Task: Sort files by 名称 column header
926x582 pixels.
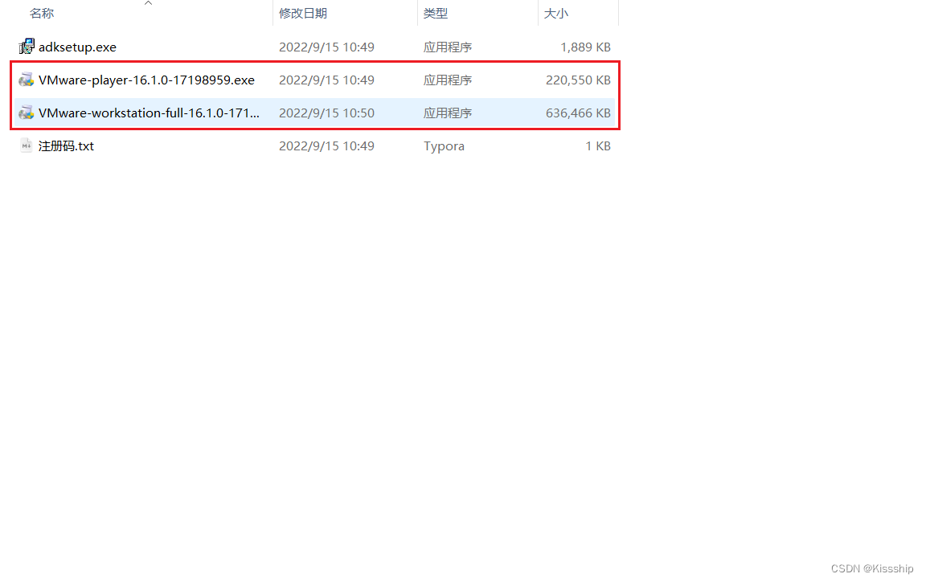Action: pos(42,14)
